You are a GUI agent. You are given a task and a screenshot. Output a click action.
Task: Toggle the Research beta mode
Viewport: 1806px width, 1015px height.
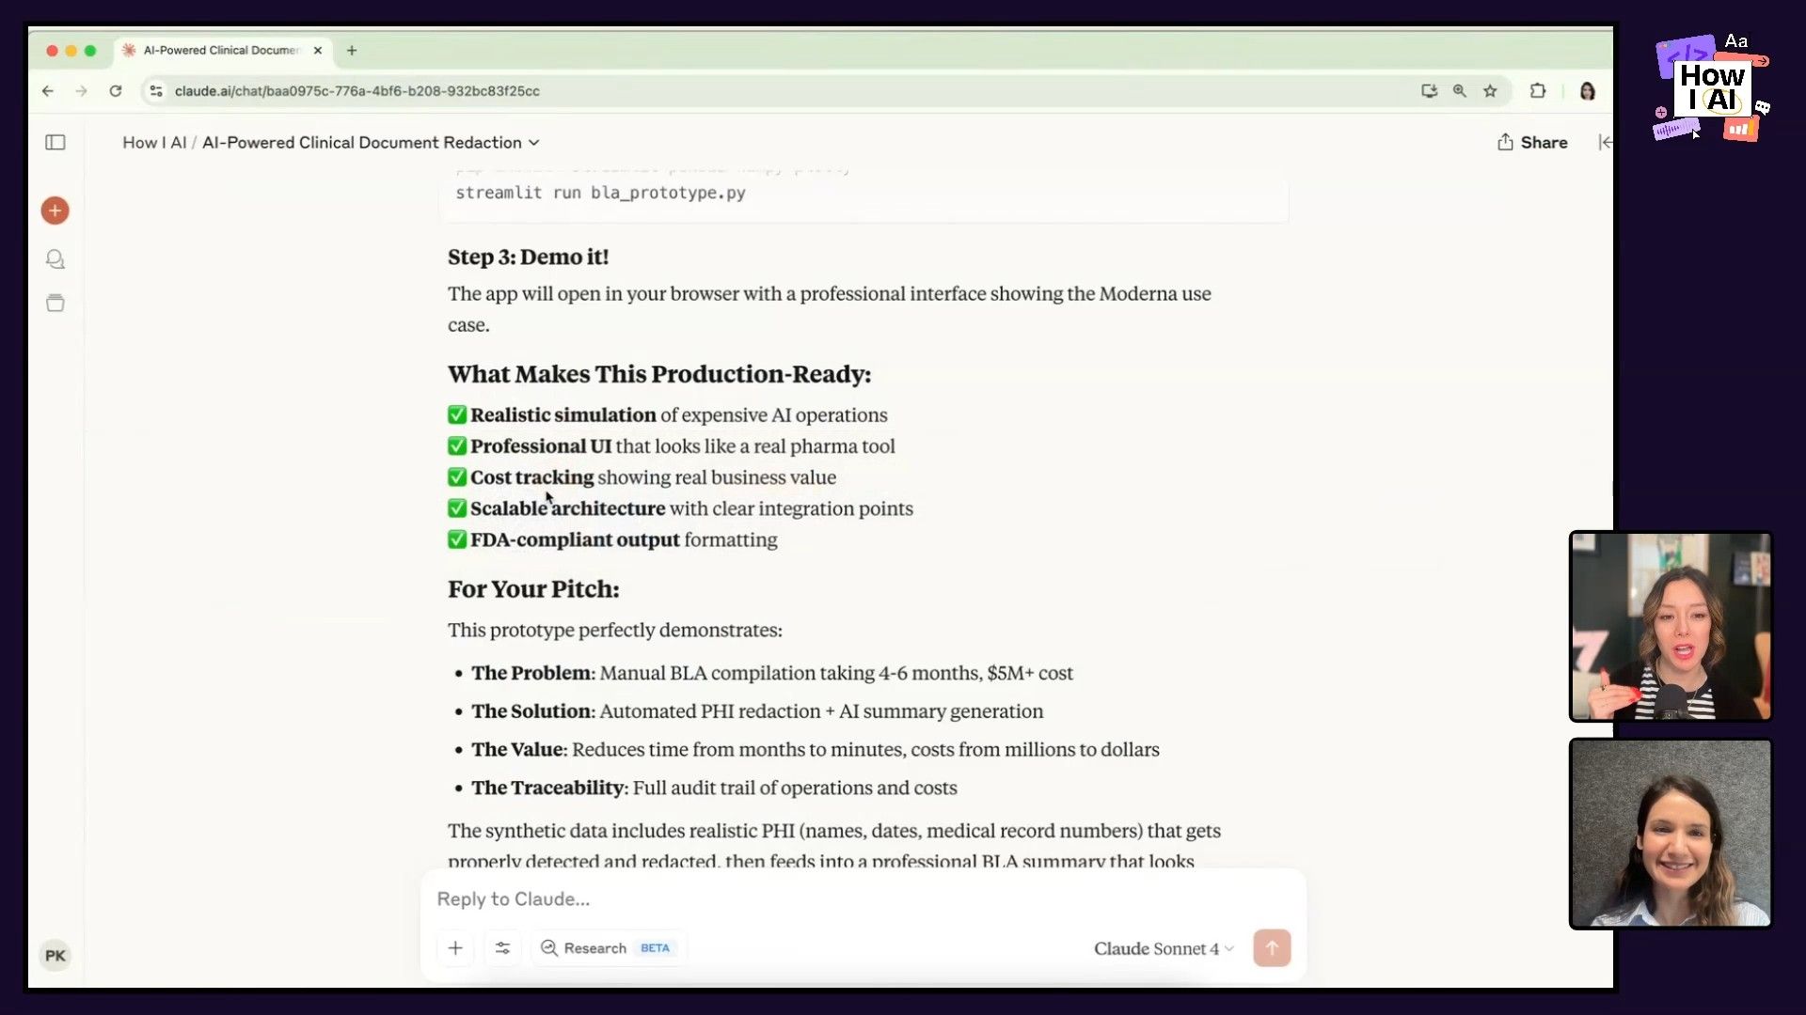coord(607,948)
